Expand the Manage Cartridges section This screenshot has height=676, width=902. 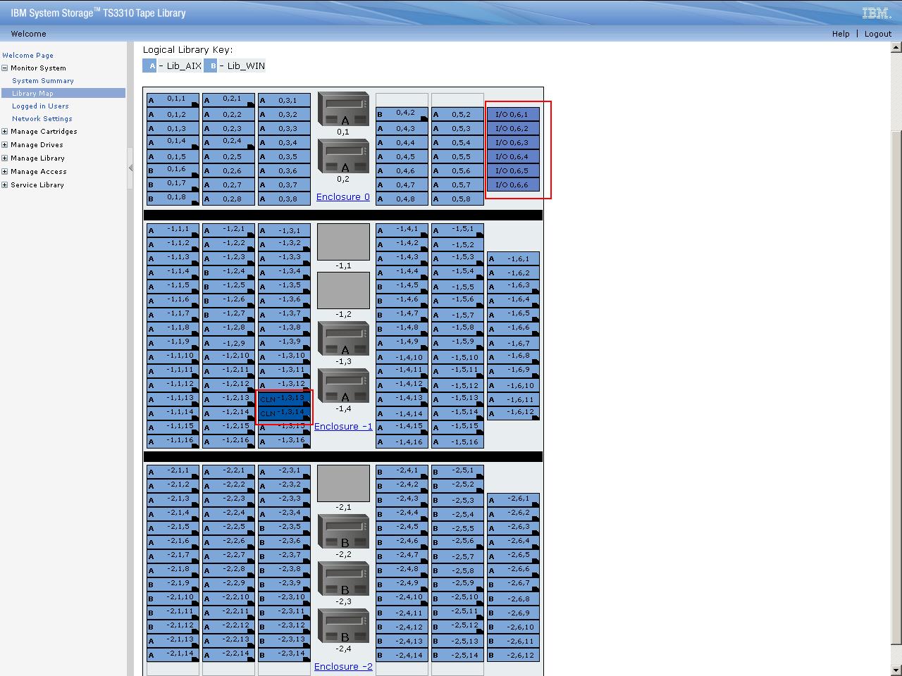tap(4, 132)
